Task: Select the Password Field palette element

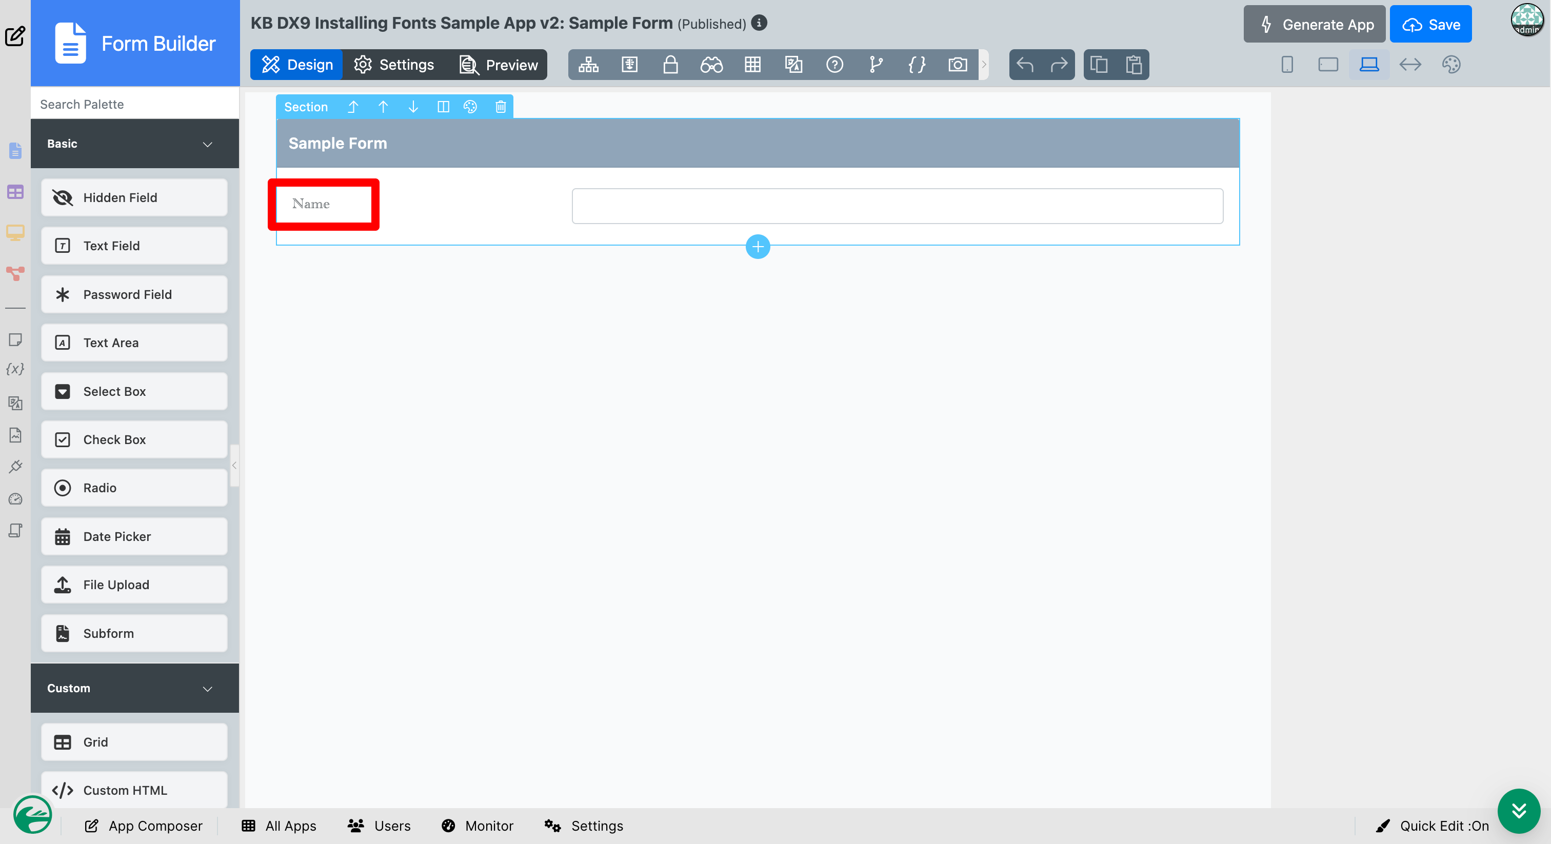Action: pos(134,294)
